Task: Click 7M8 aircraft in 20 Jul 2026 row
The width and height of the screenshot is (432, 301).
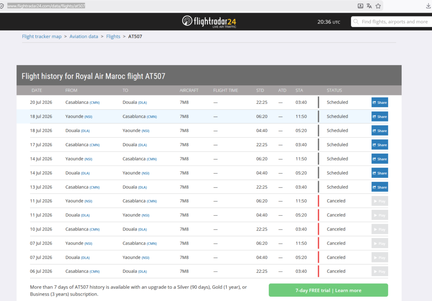Action: point(184,102)
